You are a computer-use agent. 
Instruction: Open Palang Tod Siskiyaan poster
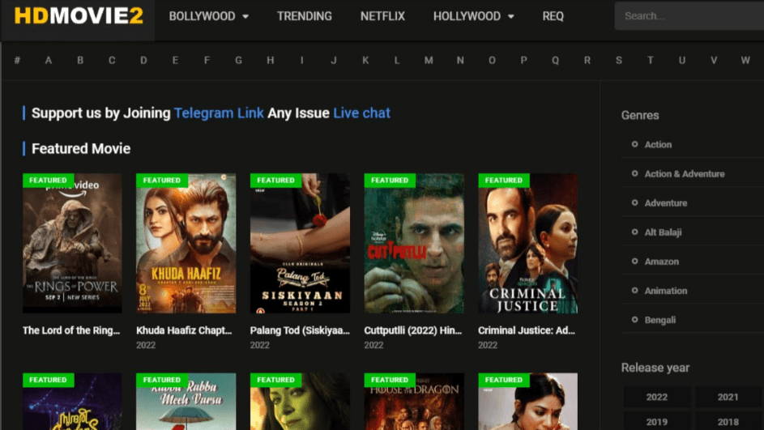point(300,243)
